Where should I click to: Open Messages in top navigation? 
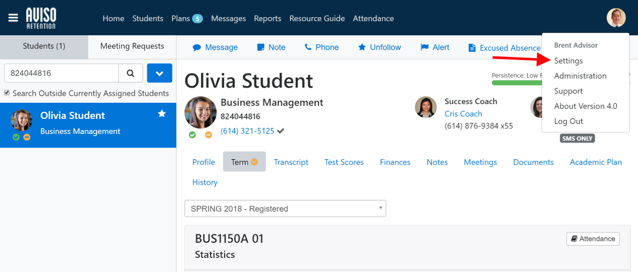click(228, 18)
